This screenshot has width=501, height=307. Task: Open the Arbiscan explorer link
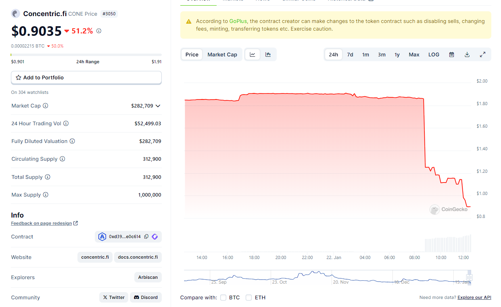click(x=148, y=277)
